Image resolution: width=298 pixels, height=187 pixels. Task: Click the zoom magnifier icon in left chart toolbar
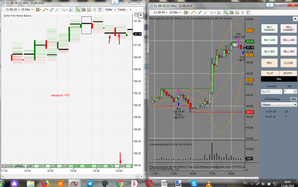(71, 10)
